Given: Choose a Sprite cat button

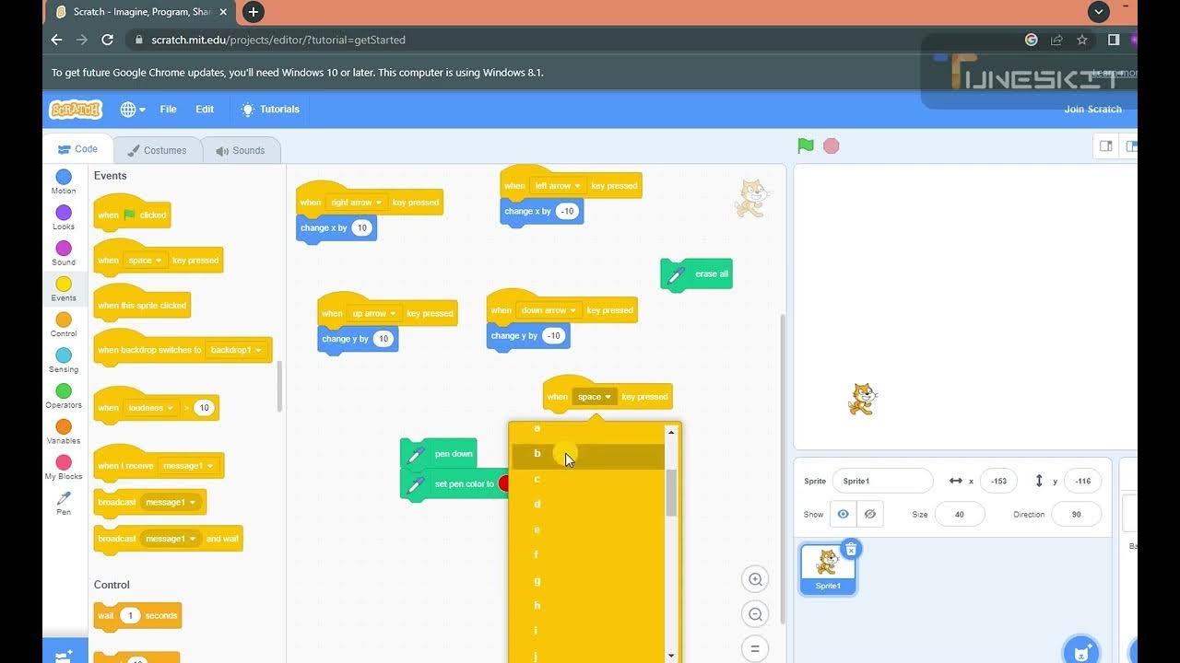Looking at the screenshot, I should (1080, 650).
